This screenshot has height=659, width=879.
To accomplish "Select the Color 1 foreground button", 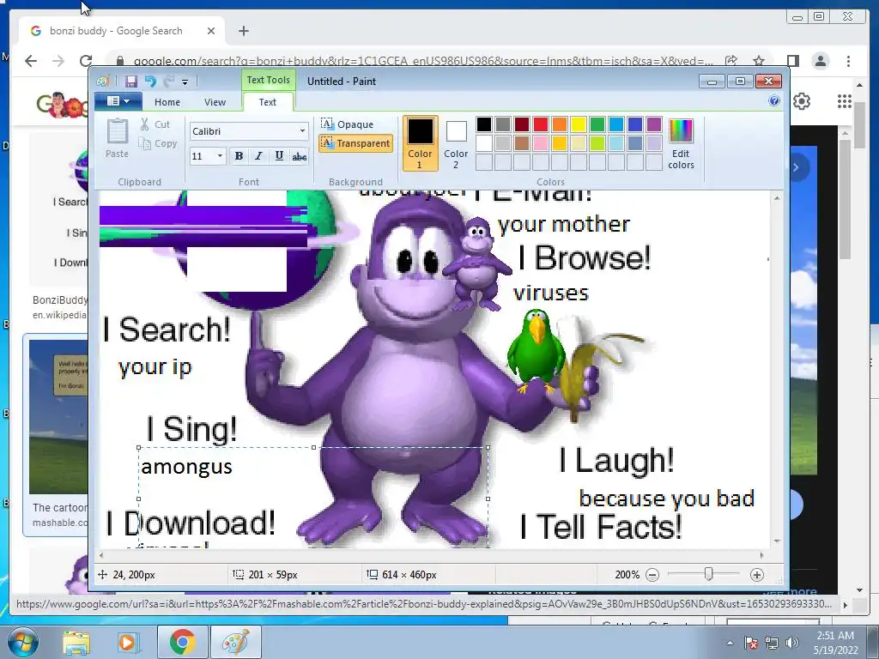I will (x=420, y=143).
